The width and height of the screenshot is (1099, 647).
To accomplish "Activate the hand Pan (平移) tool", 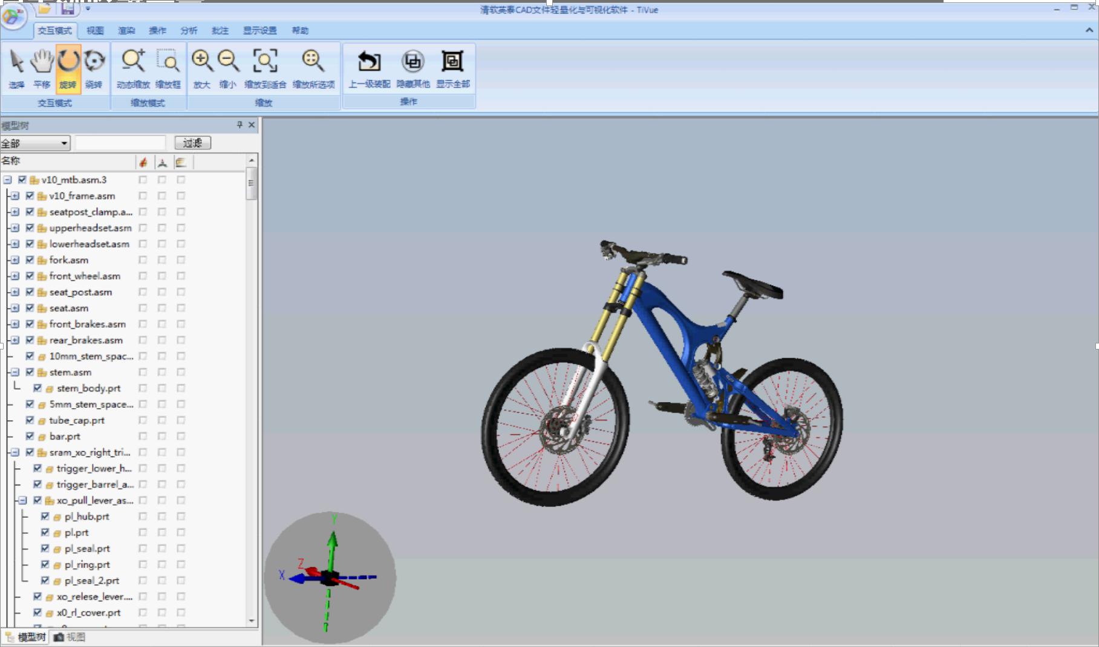I will 42,69.
